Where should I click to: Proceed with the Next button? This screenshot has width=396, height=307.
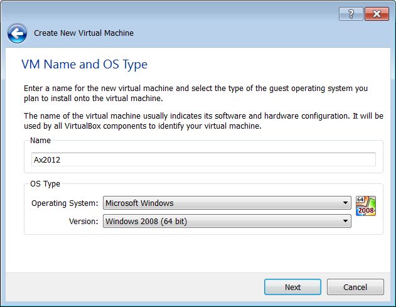pos(292,287)
